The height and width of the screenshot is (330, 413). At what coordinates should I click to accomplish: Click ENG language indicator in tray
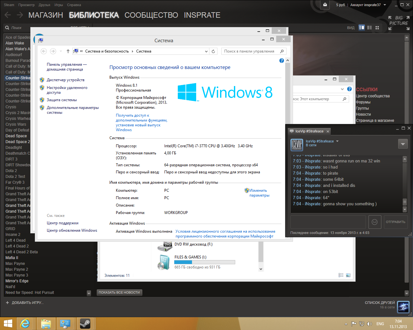(x=380, y=324)
